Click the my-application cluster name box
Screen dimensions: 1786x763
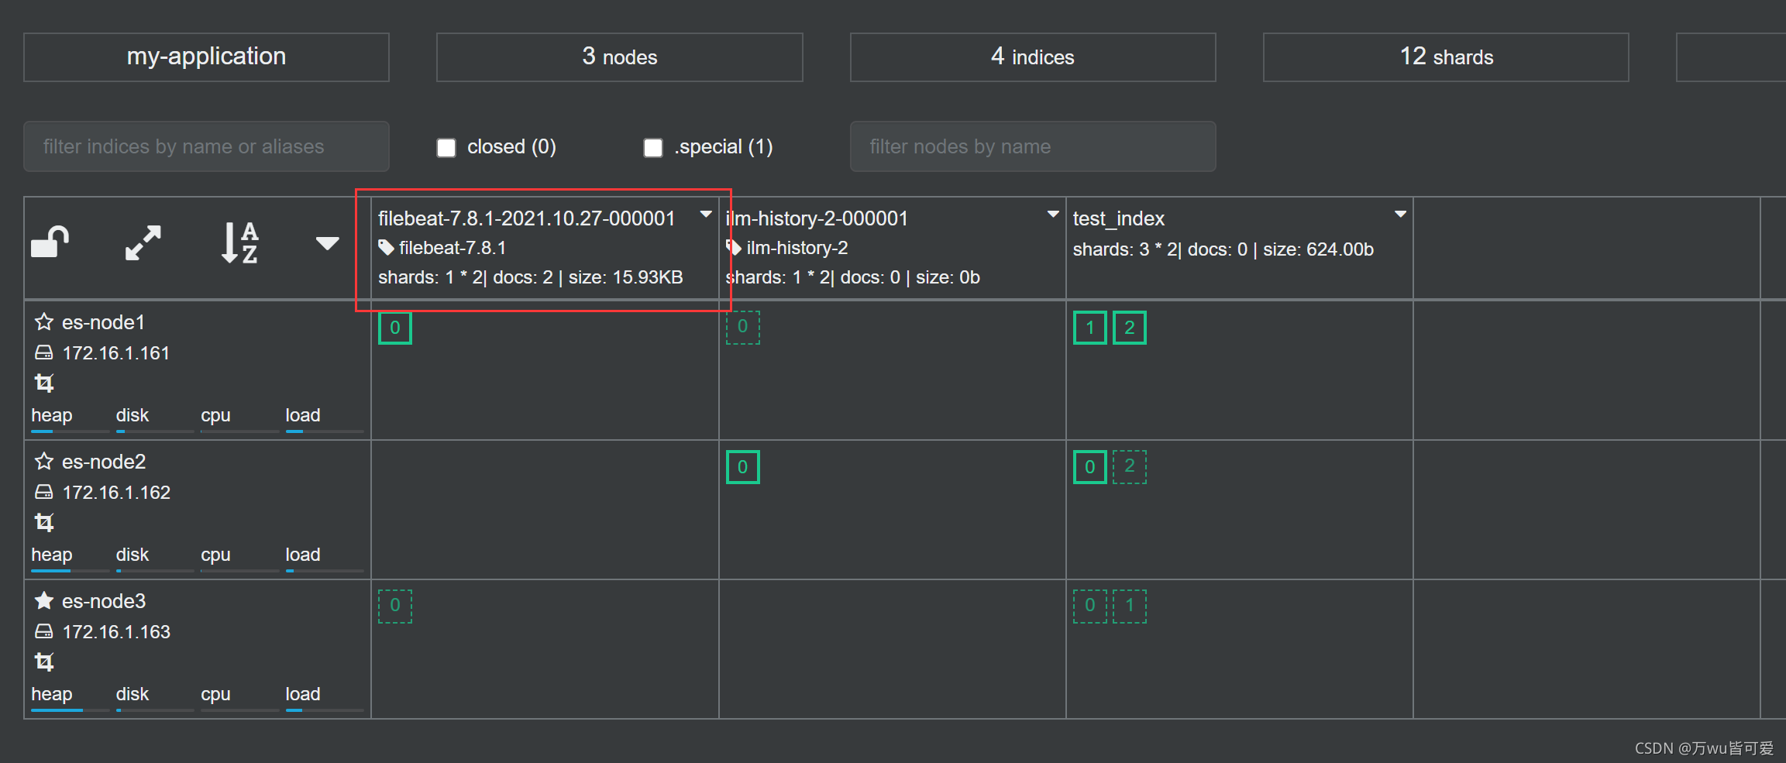(206, 57)
